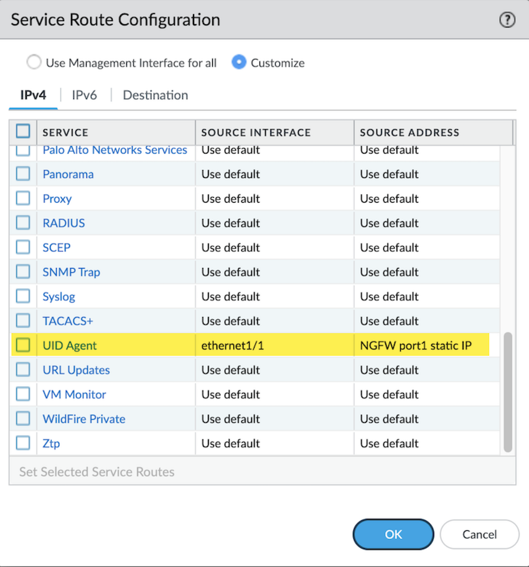Click the service list vertical scrollbar
The width and height of the screenshot is (529, 567).
pos(508,392)
